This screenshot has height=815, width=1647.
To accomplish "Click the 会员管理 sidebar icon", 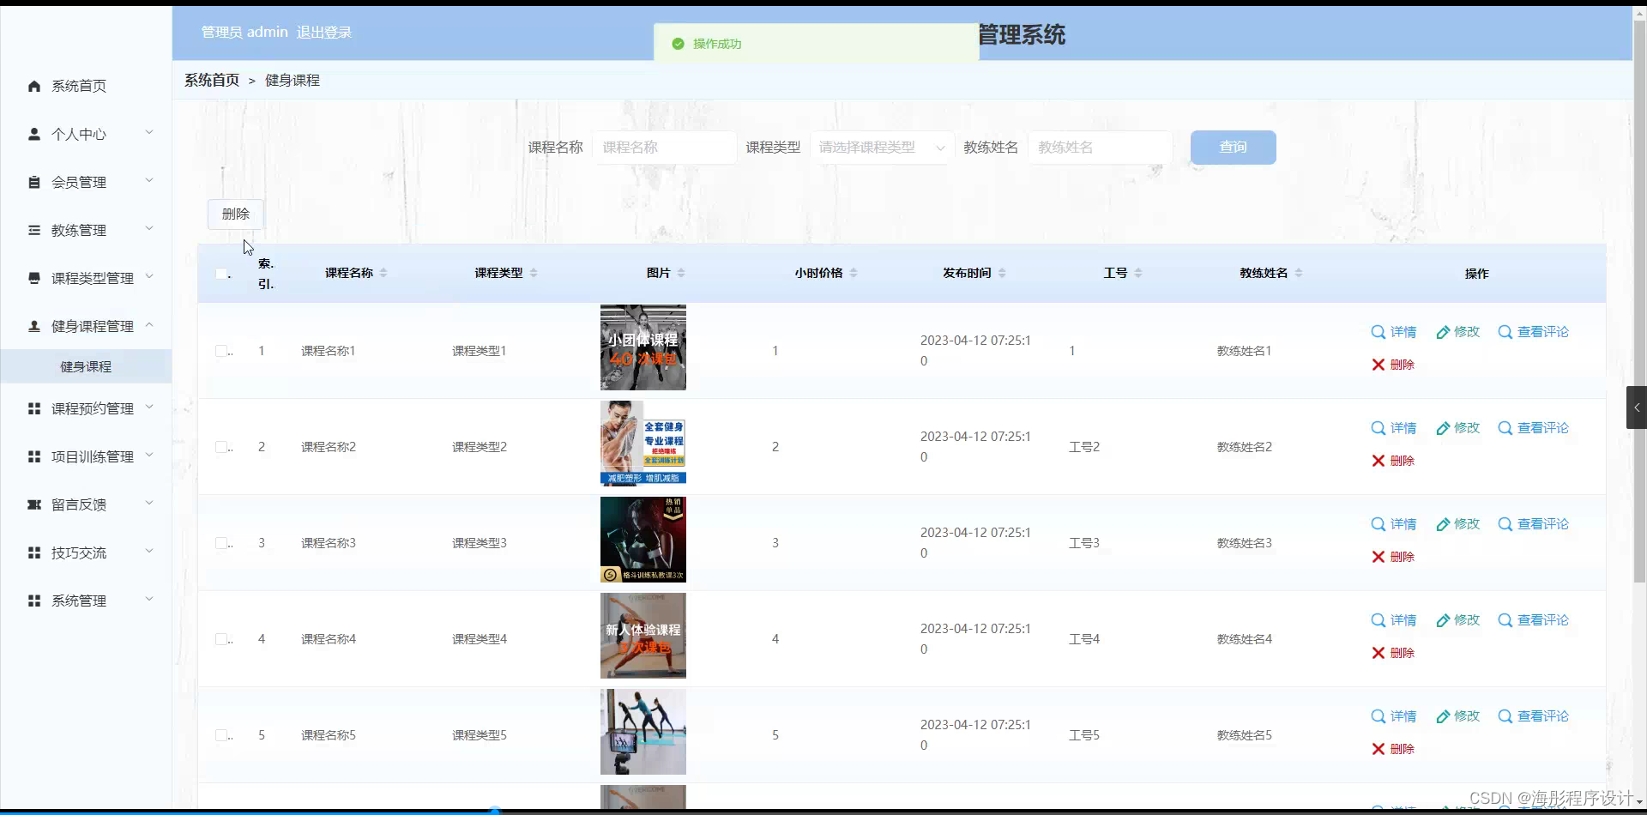I will [x=34, y=182].
